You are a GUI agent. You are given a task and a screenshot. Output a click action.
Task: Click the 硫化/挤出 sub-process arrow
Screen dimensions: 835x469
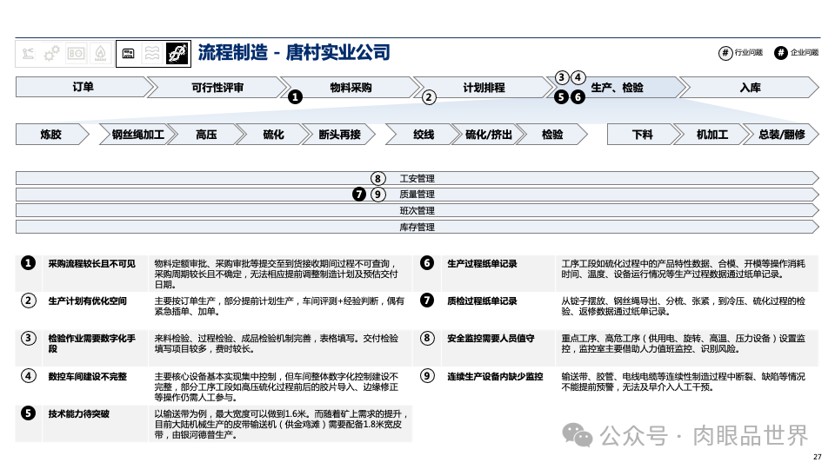tap(488, 135)
